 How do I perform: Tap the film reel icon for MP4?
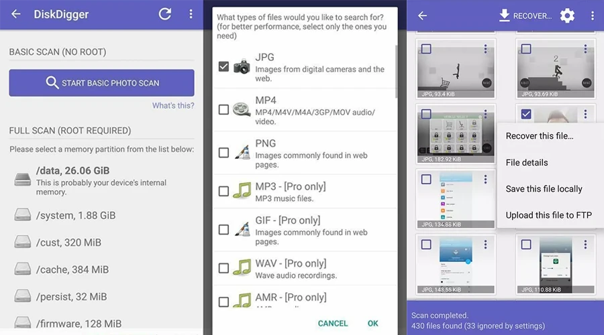click(242, 110)
